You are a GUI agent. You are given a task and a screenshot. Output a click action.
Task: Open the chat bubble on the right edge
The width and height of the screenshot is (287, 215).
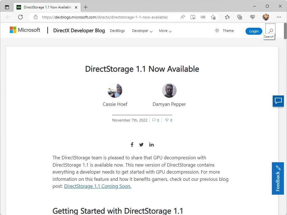(x=278, y=101)
